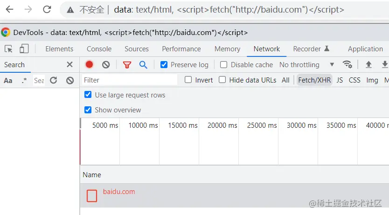This screenshot has height=215, width=389.
Task: Check the Hide data URLs checkbox
Action: [x=222, y=80]
